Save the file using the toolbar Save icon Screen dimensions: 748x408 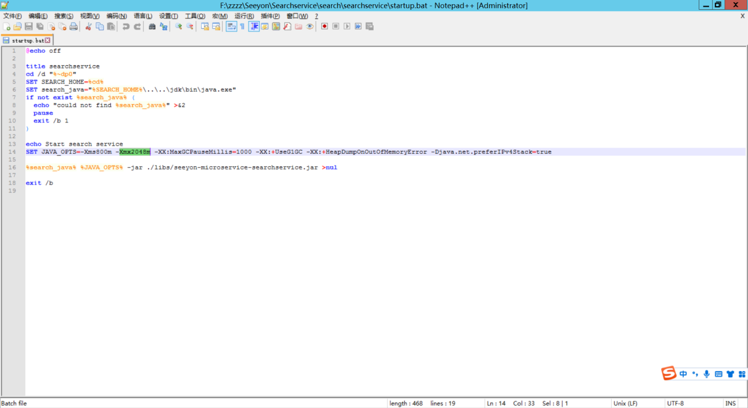[x=28, y=26]
